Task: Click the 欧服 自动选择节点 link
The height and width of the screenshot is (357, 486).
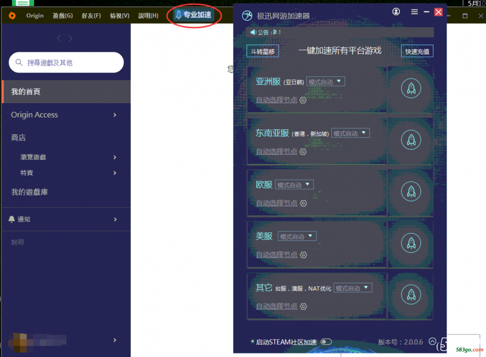Action: 277,203
